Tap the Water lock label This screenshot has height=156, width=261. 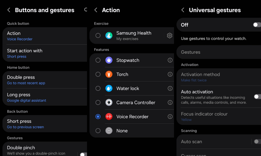128,88
